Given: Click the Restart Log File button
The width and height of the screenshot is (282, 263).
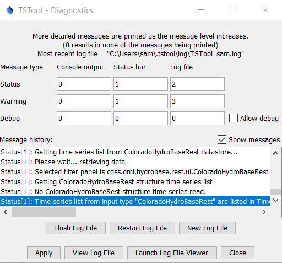Looking at the screenshot, I should click(142, 228).
